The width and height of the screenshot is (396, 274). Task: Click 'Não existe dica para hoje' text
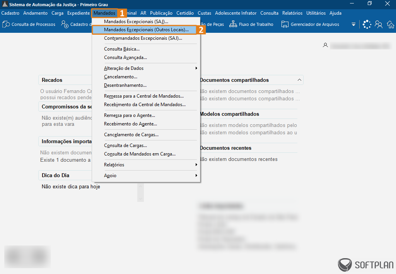(x=71, y=186)
